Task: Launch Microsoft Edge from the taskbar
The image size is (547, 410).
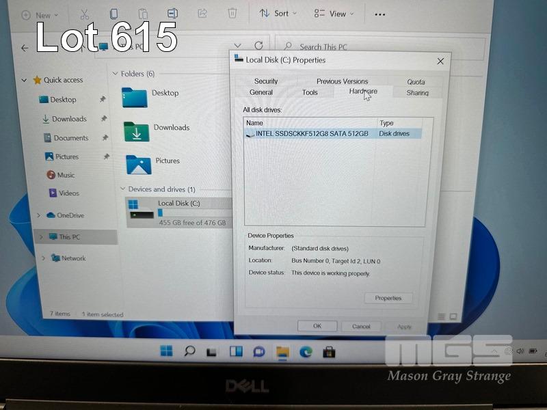Action: point(306,351)
